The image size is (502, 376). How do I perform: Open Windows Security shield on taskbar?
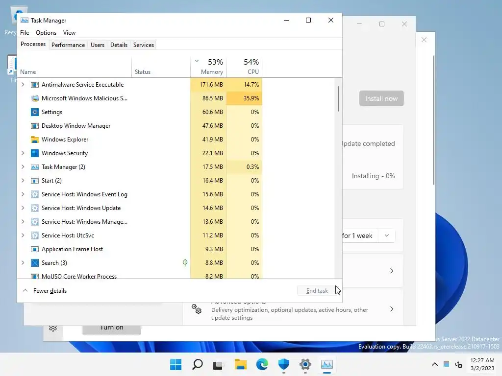pos(284,364)
